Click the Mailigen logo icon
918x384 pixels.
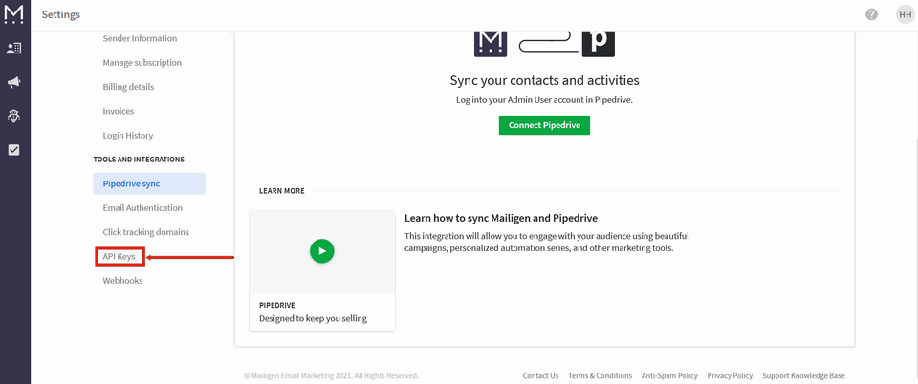pyautogui.click(x=14, y=13)
